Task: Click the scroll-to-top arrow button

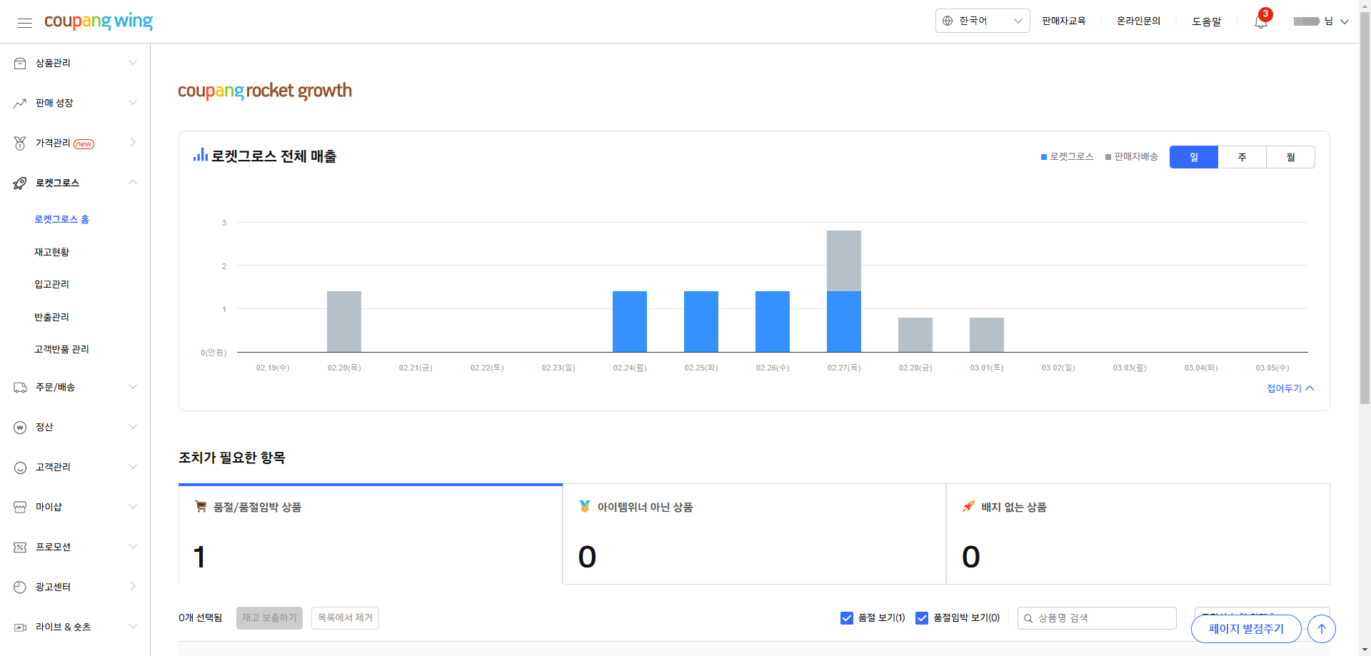Action: (1322, 629)
